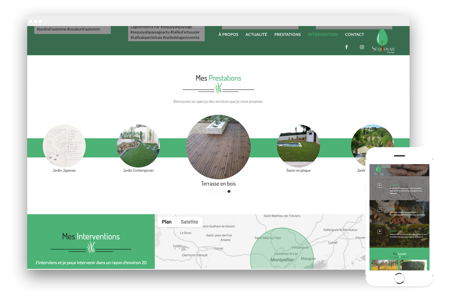Go to the À PROPOS menu item

click(228, 34)
